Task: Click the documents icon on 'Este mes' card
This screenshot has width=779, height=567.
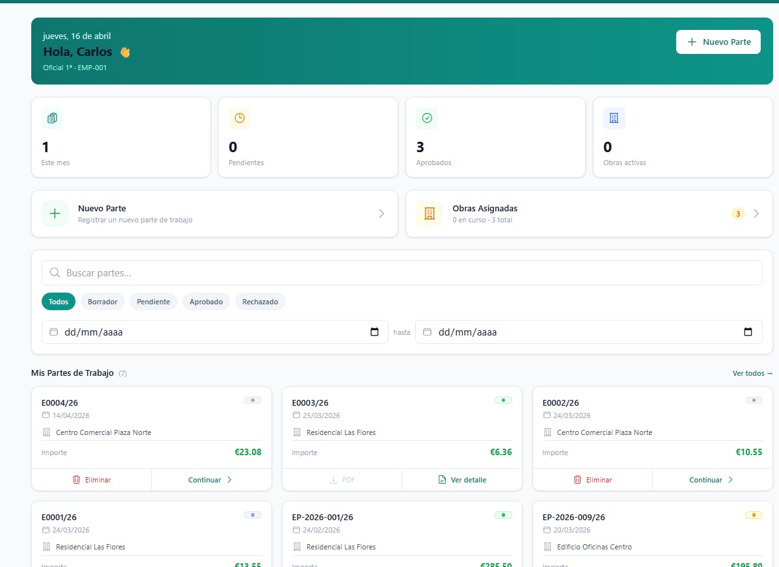Action: [52, 118]
